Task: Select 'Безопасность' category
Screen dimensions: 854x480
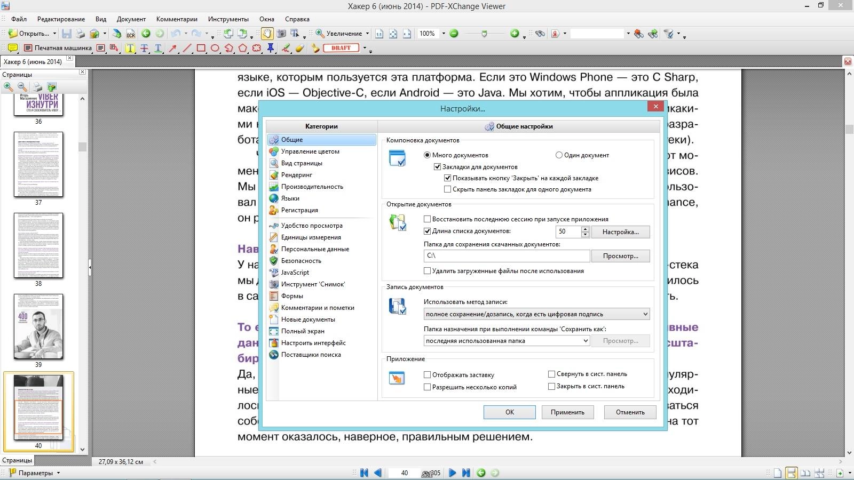Action: 301,261
